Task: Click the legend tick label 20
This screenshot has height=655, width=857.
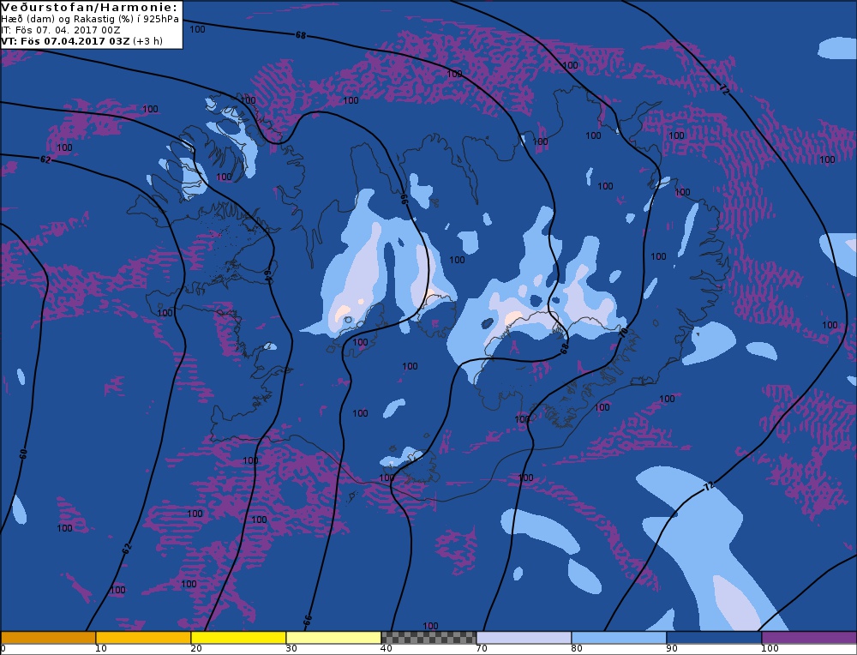Action: point(195,649)
